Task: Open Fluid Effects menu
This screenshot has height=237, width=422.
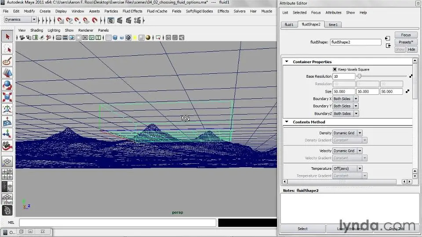Action: 132,11
